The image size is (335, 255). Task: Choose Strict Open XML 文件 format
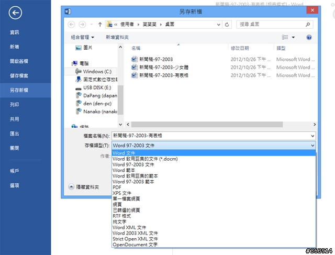214,239
